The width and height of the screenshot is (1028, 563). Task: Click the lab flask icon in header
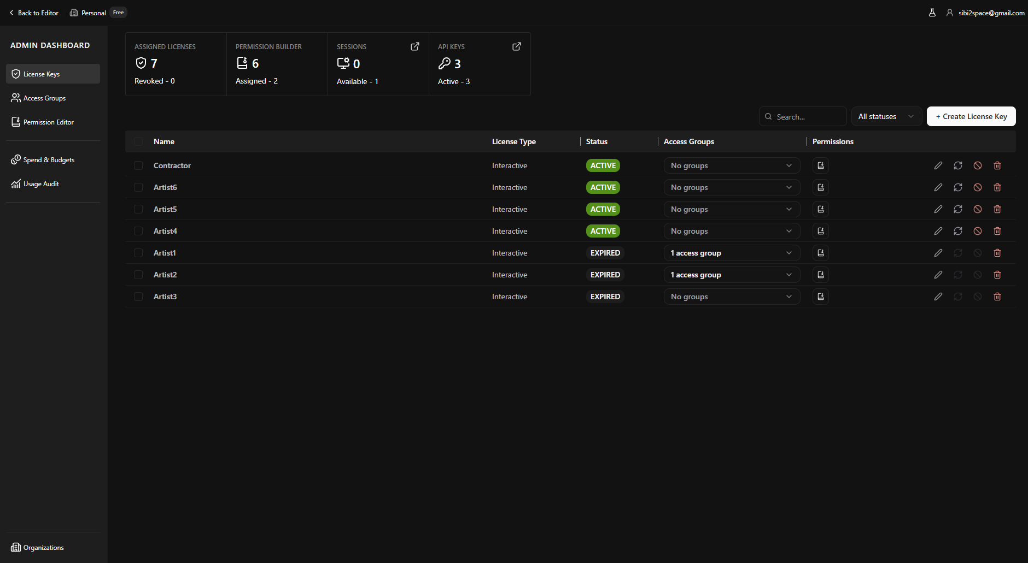click(932, 13)
